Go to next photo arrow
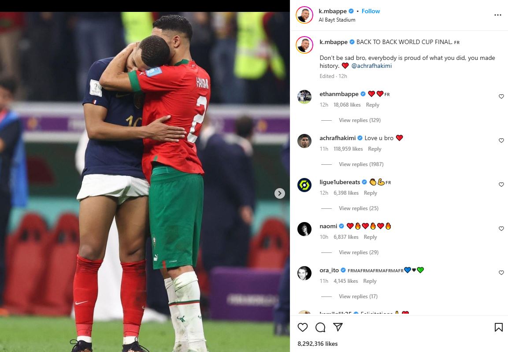Screen dimensions: 508x352 (280, 193)
